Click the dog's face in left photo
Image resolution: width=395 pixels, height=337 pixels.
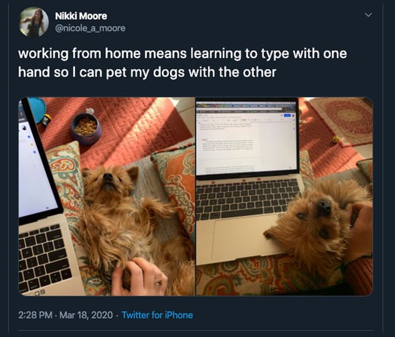click(109, 181)
